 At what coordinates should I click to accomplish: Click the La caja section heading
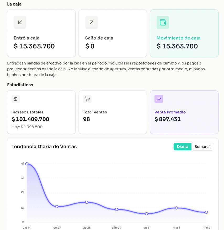click(x=14, y=4)
